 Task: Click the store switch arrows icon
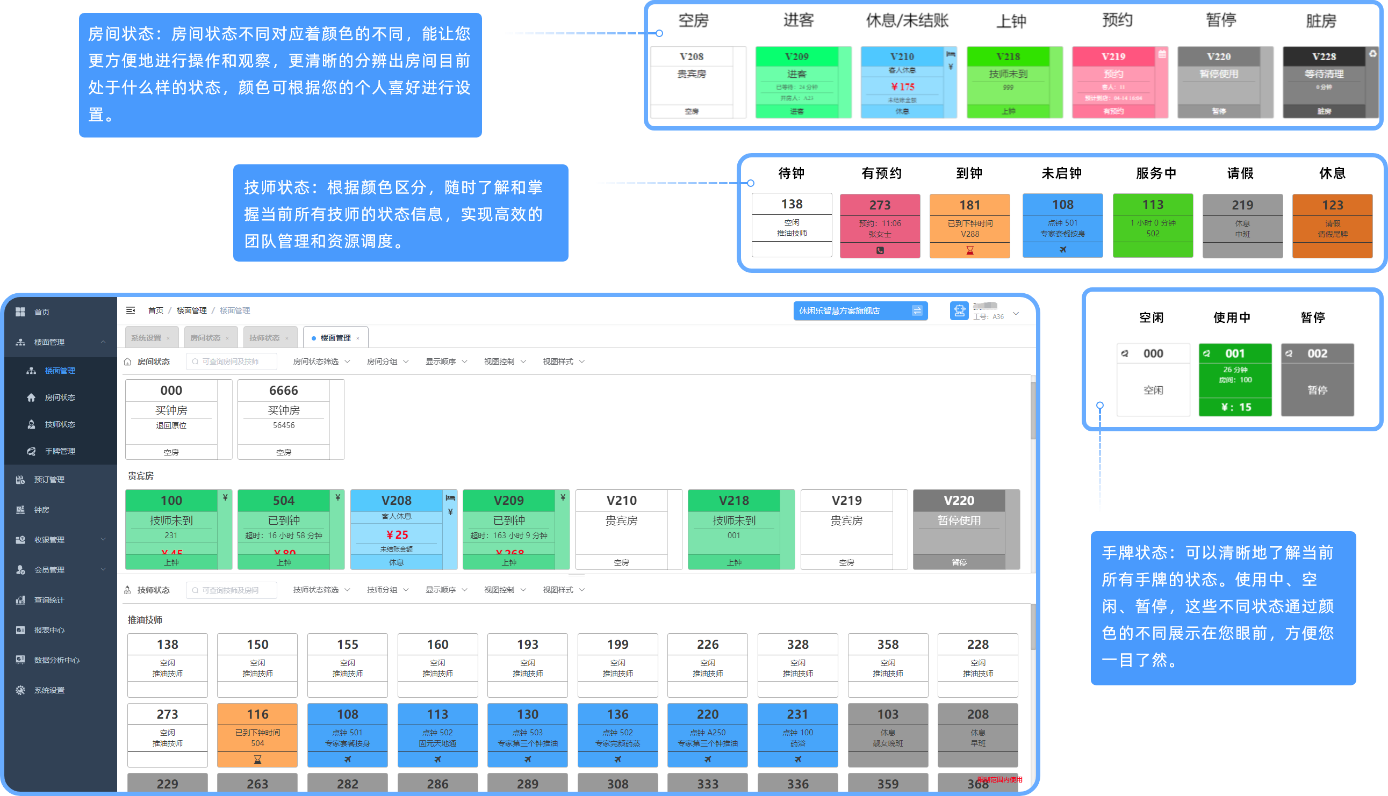click(x=917, y=310)
